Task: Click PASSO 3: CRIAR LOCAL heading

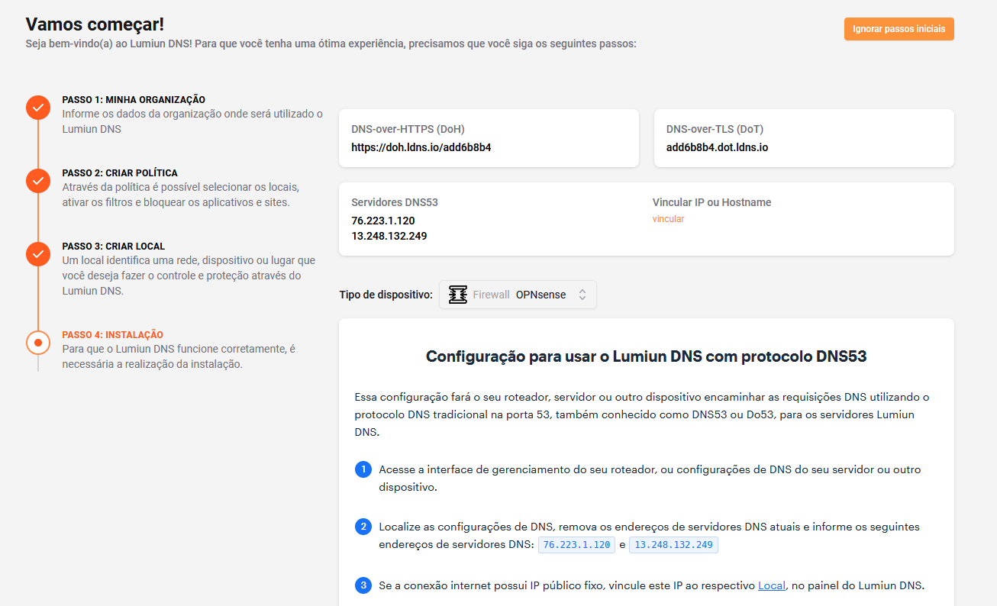Action: tap(113, 247)
